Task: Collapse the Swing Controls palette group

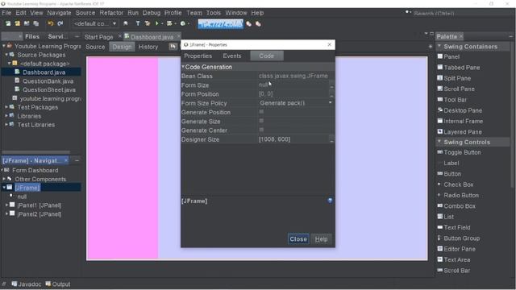Action: tap(439, 142)
